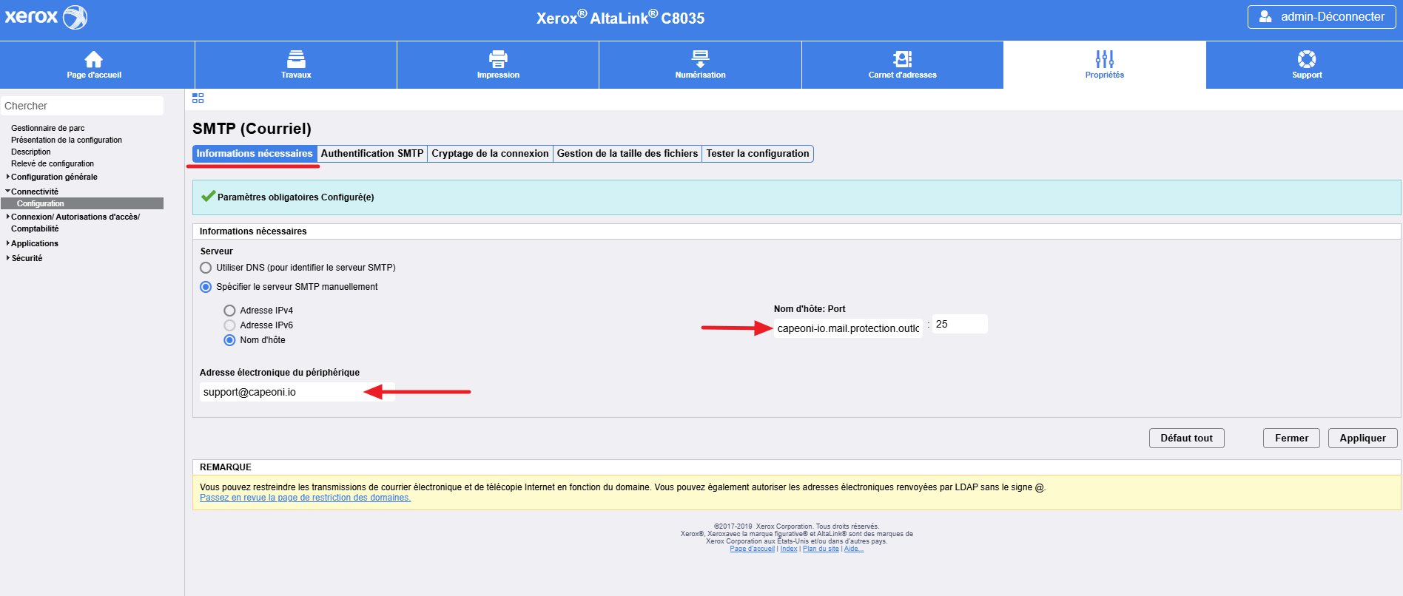Follow footer Index link
The height and width of the screenshot is (596, 1403).
tap(789, 549)
